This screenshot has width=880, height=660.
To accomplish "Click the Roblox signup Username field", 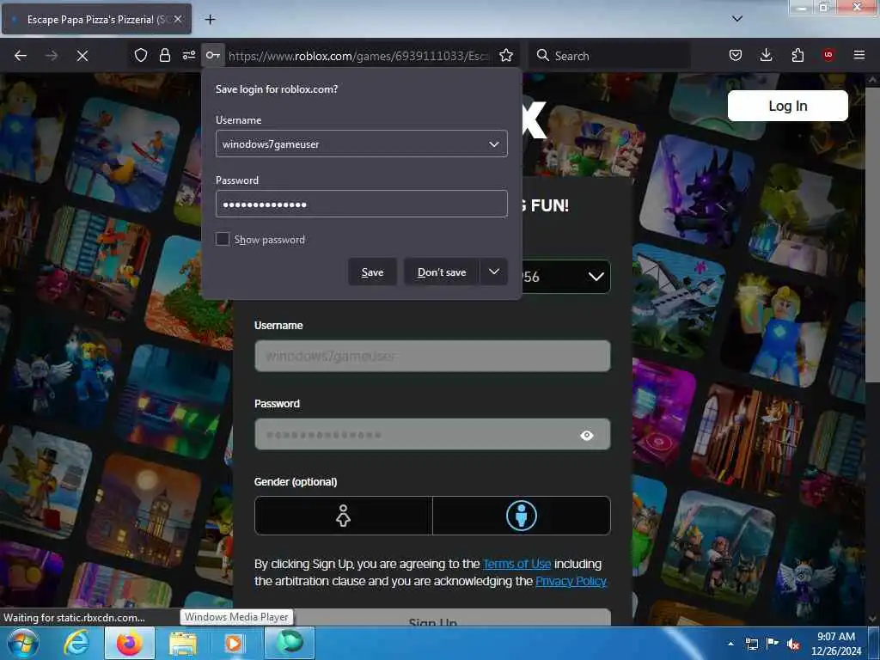I will [432, 356].
